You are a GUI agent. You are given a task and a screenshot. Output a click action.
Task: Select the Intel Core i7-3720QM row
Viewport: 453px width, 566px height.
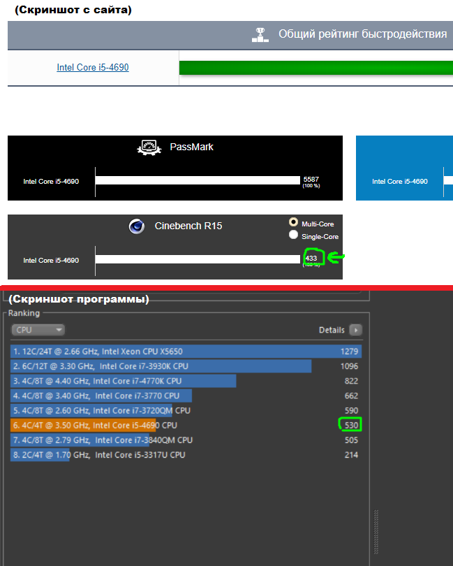tap(186, 410)
